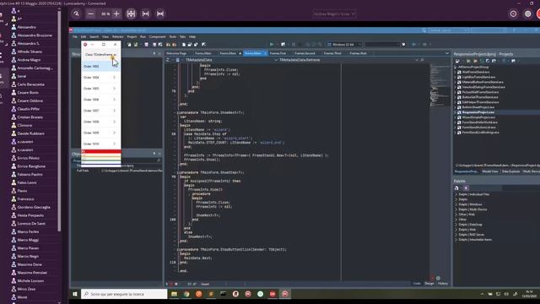Open the TMetadataData.Retrieve method dropdown
Screen dimensions: 540x304
(348, 60)
